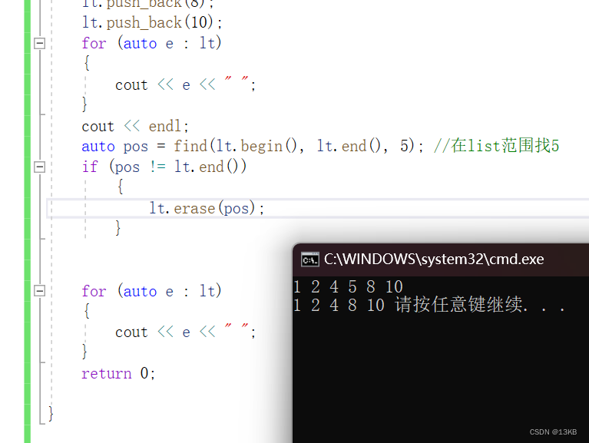The width and height of the screenshot is (589, 443).
Task: Click the cout << endl; line
Action: click(x=135, y=126)
